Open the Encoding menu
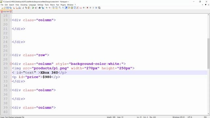This screenshot has height=118, width=210. pyautogui.click(x=24, y=5)
